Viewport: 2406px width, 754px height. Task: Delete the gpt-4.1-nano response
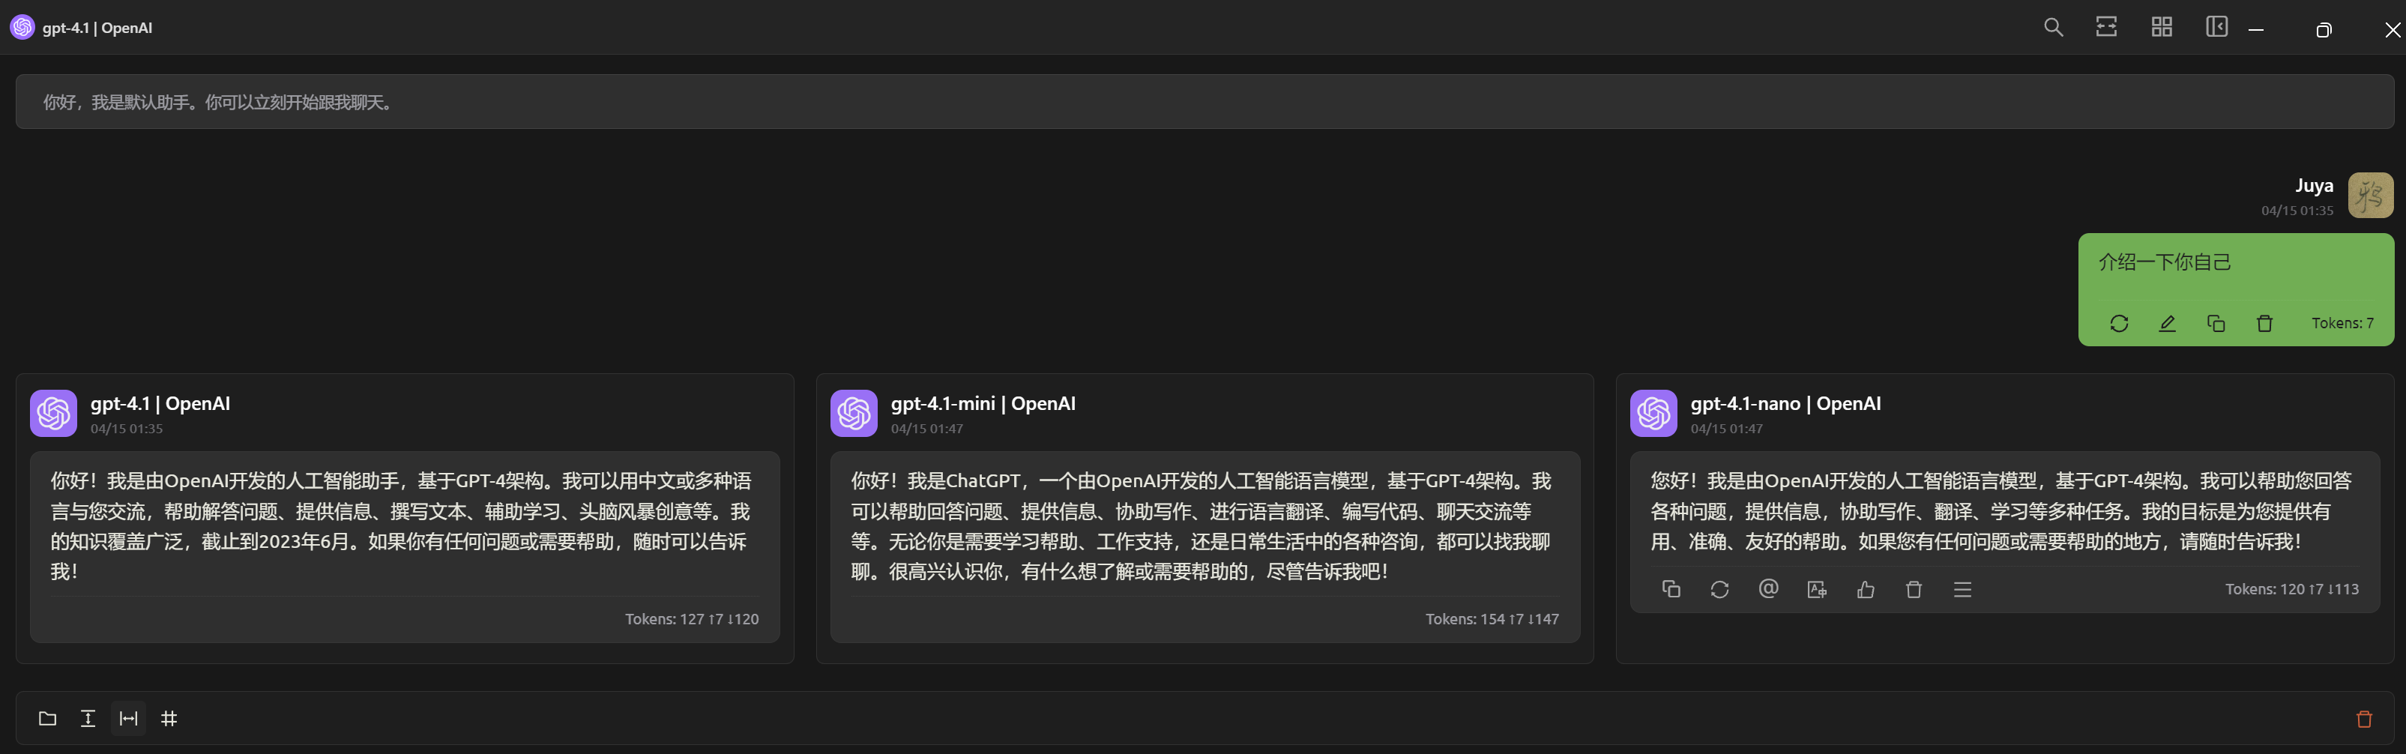pos(1914,590)
